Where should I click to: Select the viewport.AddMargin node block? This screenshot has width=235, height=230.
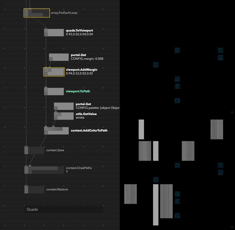tap(54, 72)
